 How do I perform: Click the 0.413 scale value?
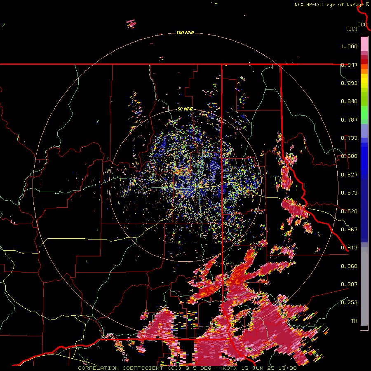[349, 248]
